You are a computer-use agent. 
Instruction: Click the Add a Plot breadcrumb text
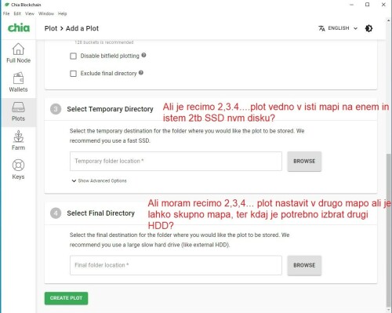click(x=82, y=28)
